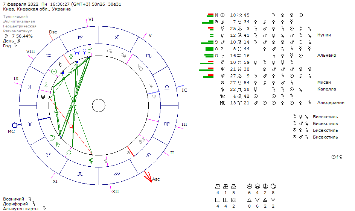Viewport: 355px width, 211px height.
Task: Select the small circle at the chart center
Action: 99,105
